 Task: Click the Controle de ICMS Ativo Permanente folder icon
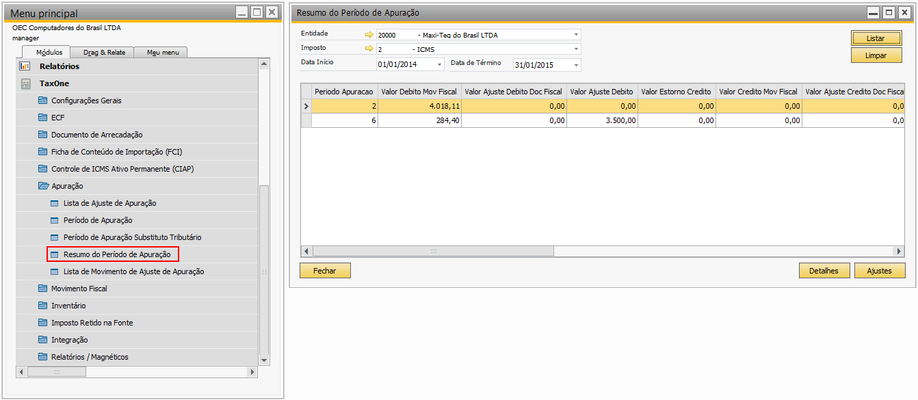[x=43, y=169]
